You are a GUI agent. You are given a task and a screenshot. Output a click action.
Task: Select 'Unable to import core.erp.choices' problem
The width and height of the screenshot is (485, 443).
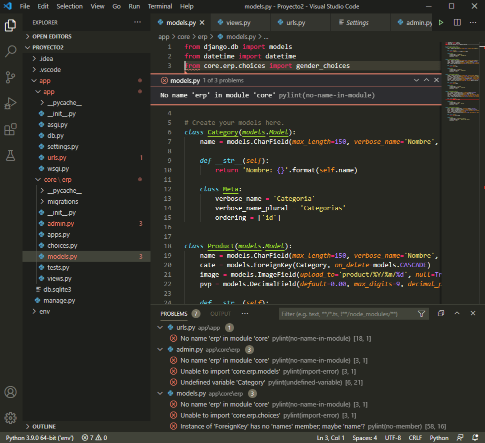tap(317, 415)
